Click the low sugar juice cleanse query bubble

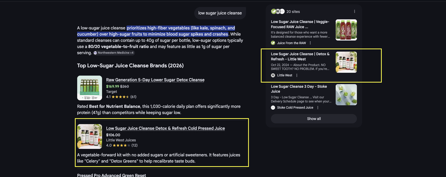point(220,13)
